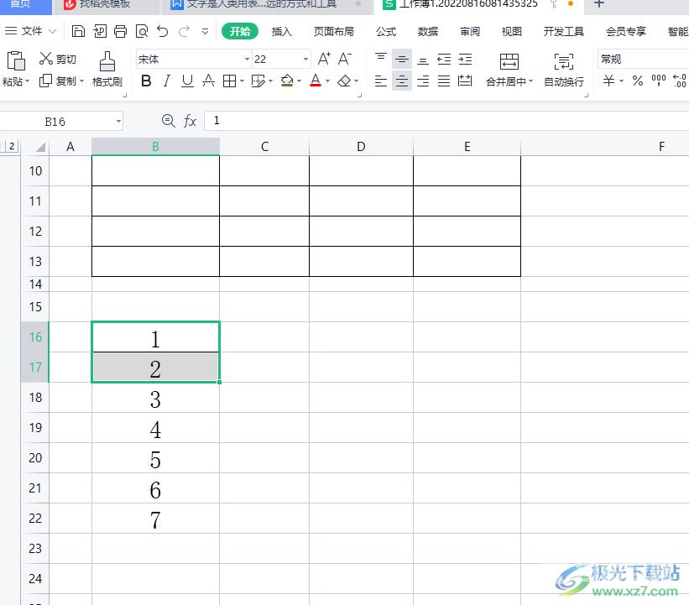Expand the borders dropdown arrow
Viewport: 689px width, 605px height.
point(242,81)
